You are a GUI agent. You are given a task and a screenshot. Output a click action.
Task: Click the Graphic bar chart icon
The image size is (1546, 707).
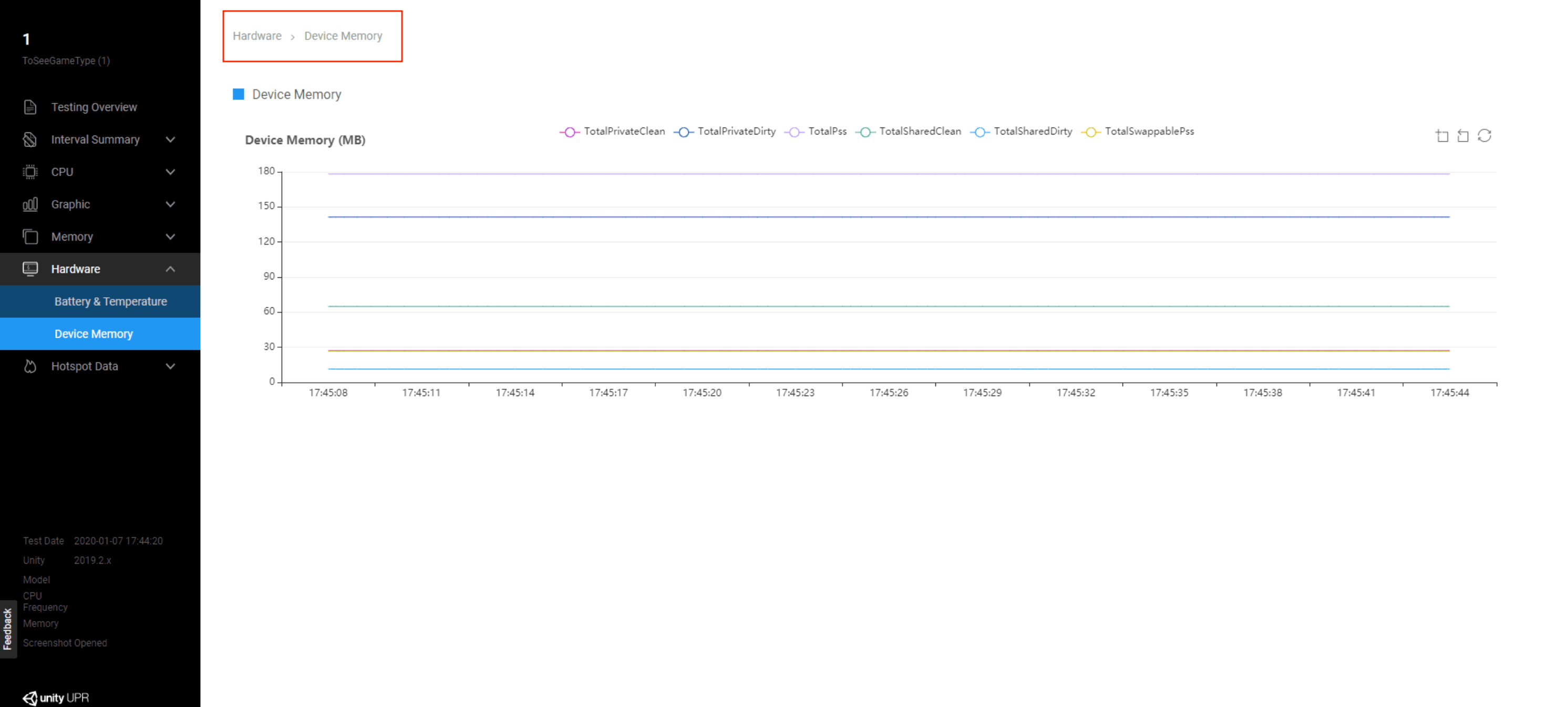[x=30, y=204]
